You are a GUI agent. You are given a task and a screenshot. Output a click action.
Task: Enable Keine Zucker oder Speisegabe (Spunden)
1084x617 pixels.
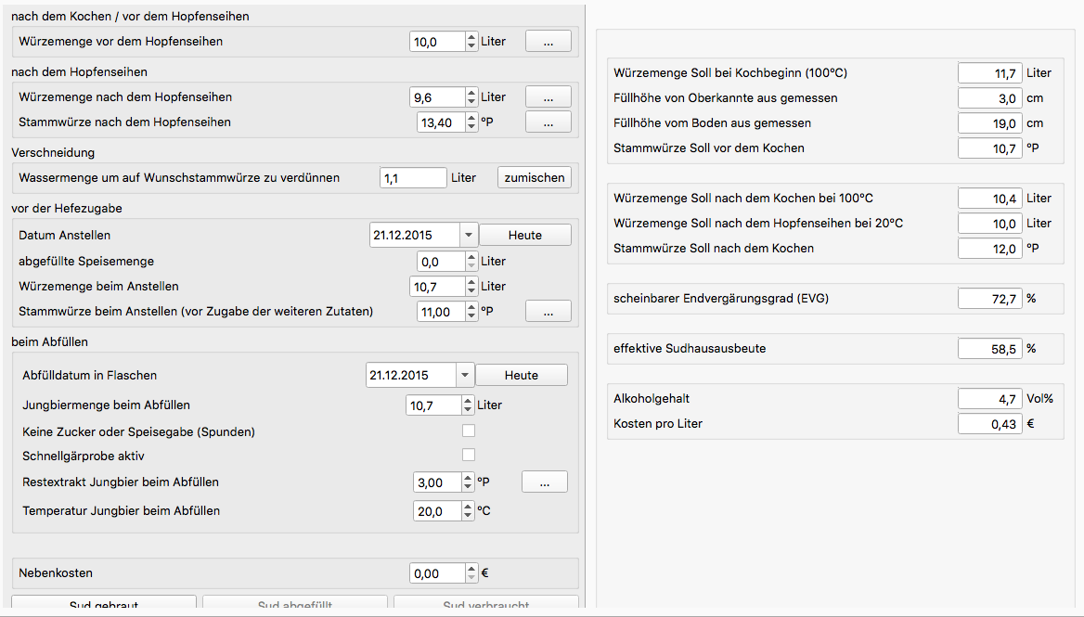tap(469, 431)
